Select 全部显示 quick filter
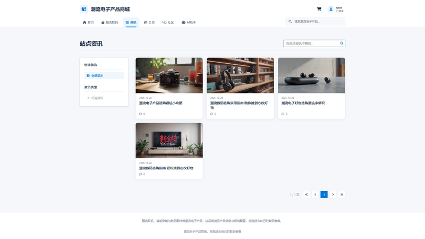Screen dimensions: 425x239 pyautogui.click(x=104, y=75)
